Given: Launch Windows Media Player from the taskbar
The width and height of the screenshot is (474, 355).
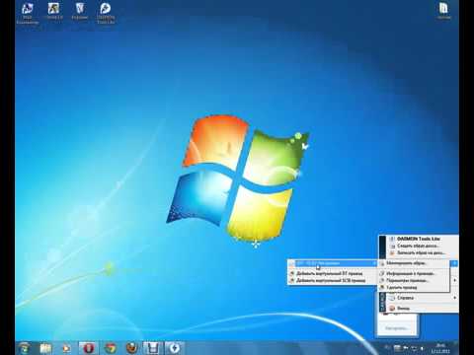Looking at the screenshot, I should coord(67,348).
